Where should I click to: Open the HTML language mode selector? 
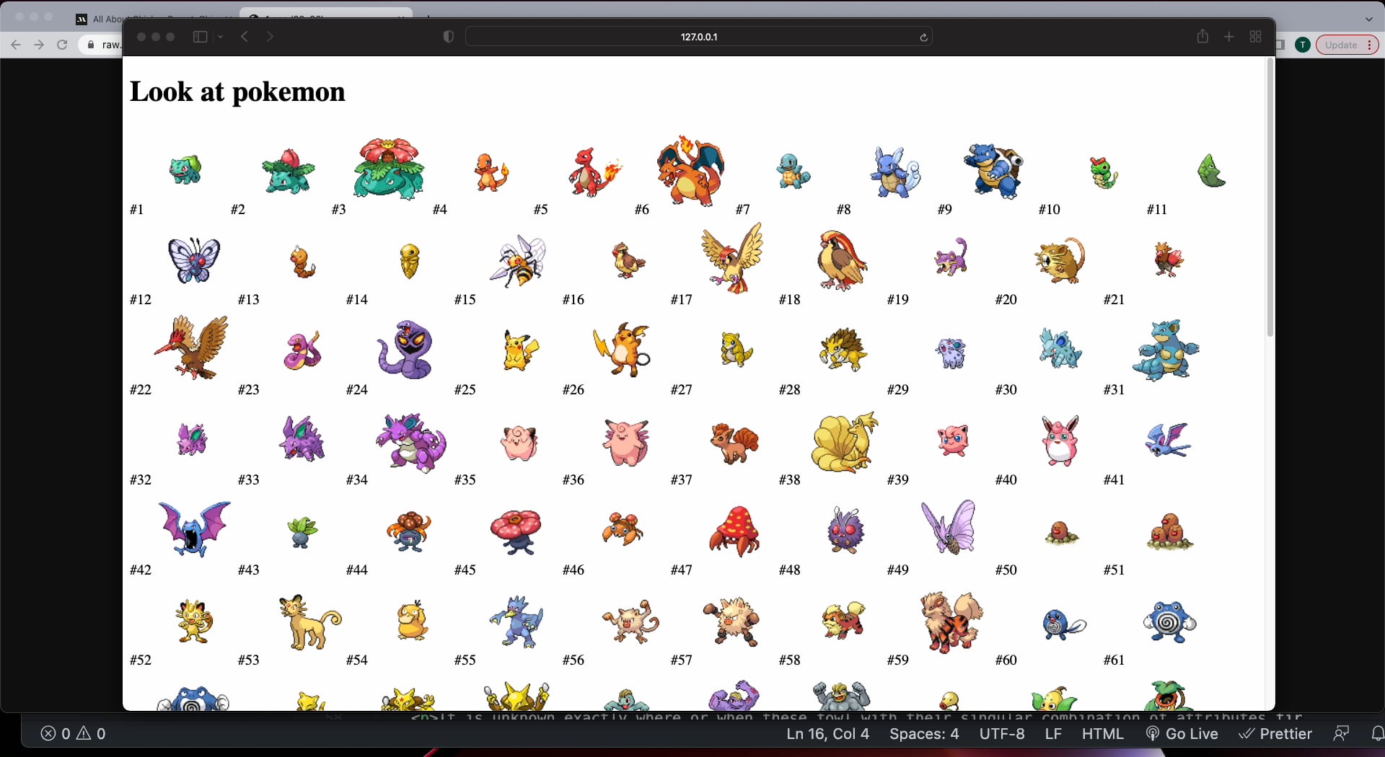pos(1102,734)
